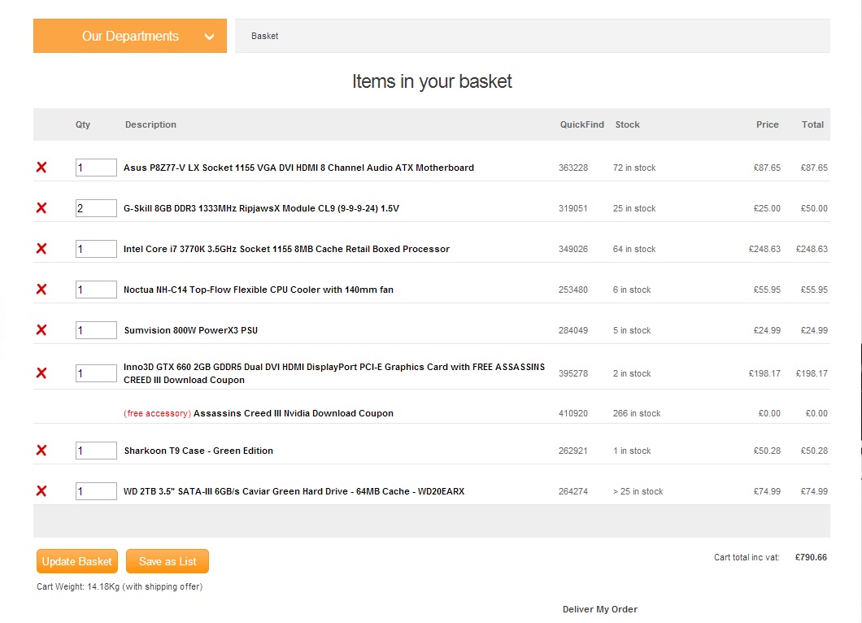Click the cart total £790.66
The image size is (862, 623).
coord(811,558)
